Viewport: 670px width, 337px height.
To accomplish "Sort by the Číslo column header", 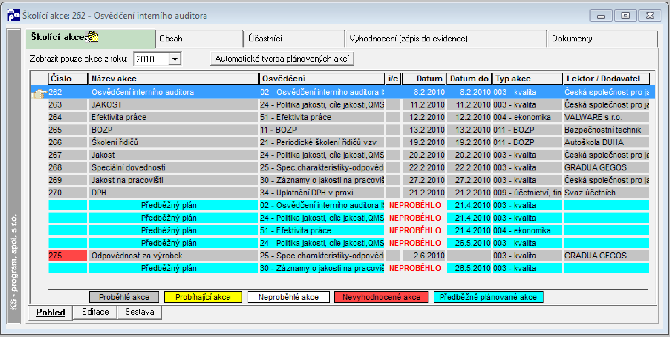I will [67, 79].
